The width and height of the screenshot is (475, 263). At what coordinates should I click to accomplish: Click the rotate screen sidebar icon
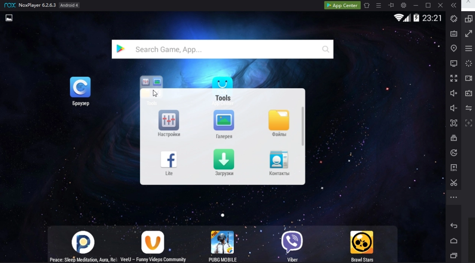(x=453, y=19)
